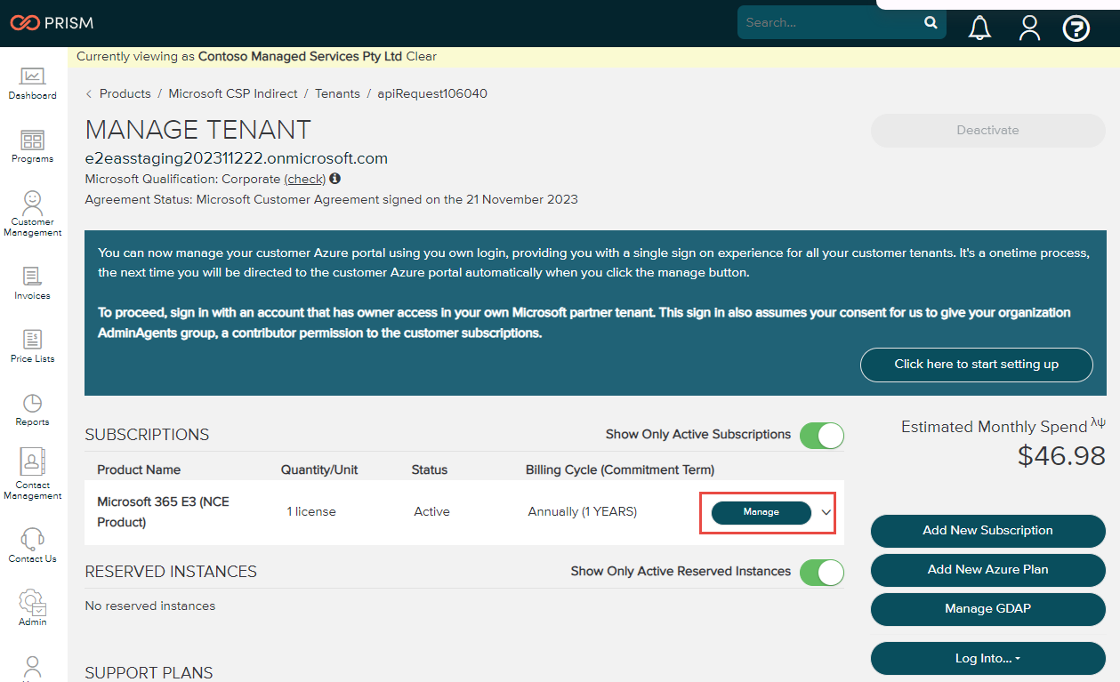This screenshot has width=1120, height=682.
Task: Click the SUPPORT PLANS heading
Action: tap(149, 673)
